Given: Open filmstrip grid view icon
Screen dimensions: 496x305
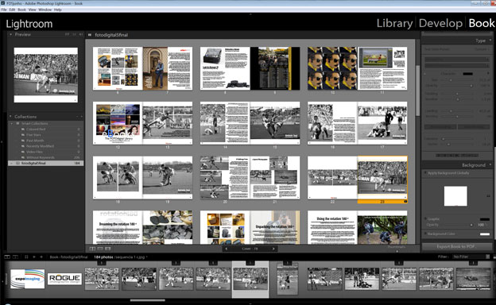Looking at the screenshot, I should click(x=26, y=257).
